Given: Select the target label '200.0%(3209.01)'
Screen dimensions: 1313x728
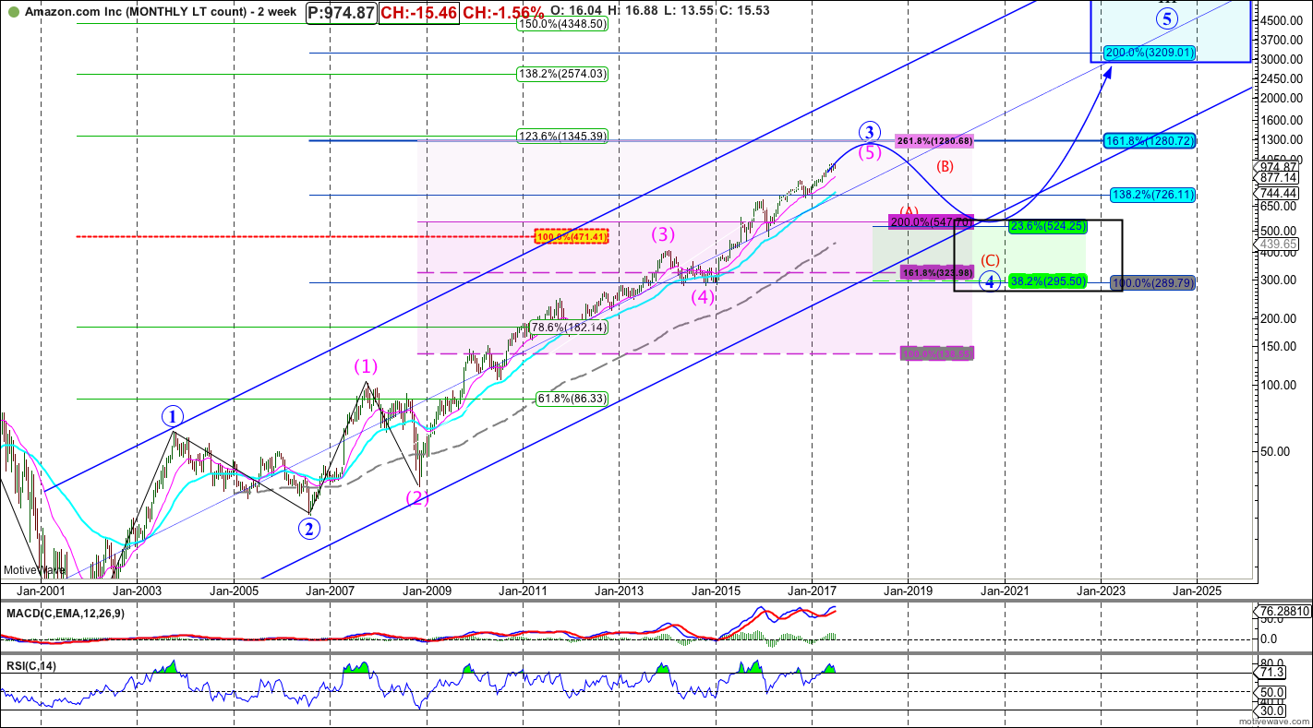Looking at the screenshot, I should (1150, 54).
